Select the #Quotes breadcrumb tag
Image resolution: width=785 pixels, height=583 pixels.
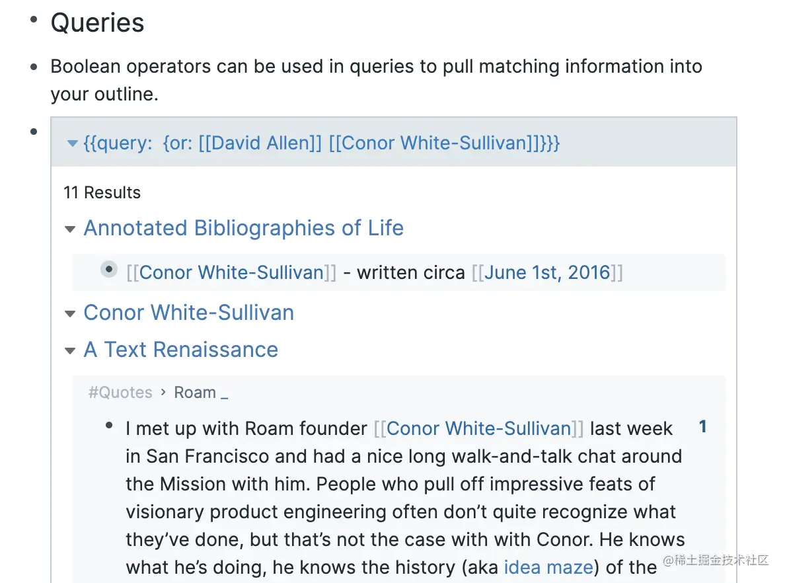[x=120, y=393]
